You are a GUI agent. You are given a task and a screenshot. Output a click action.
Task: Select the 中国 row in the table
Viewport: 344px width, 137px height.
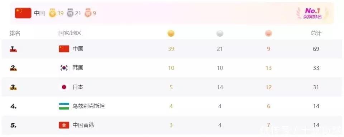pyautogui.click(x=172, y=49)
